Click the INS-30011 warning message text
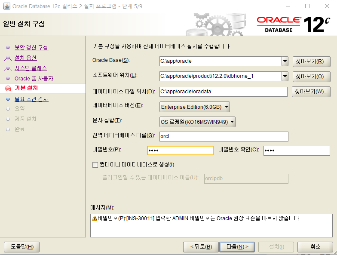The image size is (337, 255). click(199, 218)
